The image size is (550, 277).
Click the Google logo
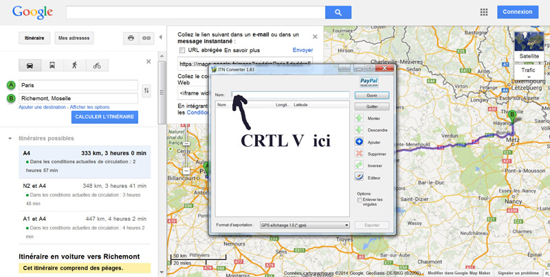coord(32,13)
